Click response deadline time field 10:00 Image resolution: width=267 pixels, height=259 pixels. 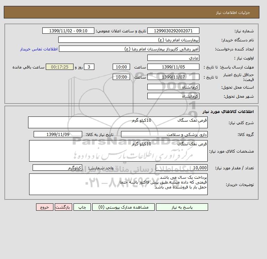click(x=121, y=67)
